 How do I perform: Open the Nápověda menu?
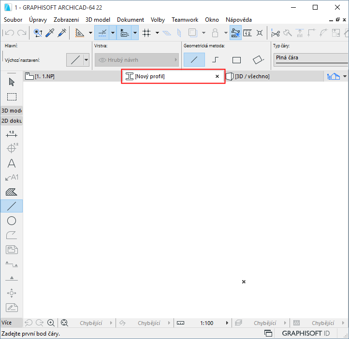pos(239,20)
